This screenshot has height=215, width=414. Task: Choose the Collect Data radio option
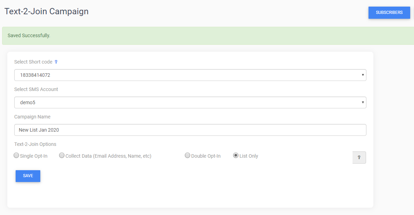coord(62,156)
